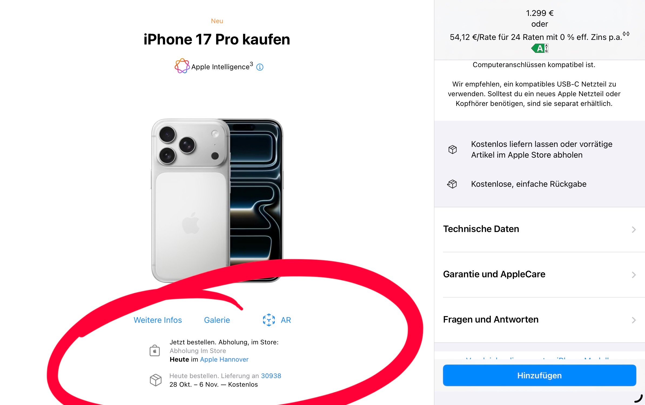Tap the Apple Intelligence info icon
The width and height of the screenshot is (645, 405).
[260, 67]
